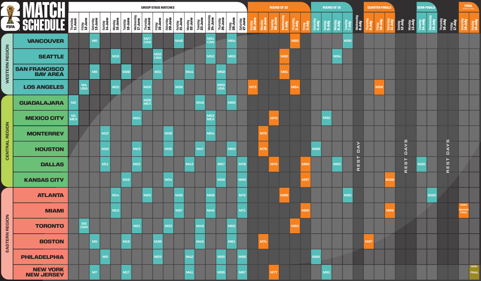Click the Sunday 19 July date header
This screenshot has height=281, width=481.
click(474, 23)
